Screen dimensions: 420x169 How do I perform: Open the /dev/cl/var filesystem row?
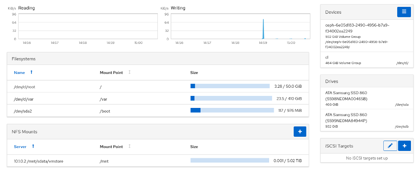click(x=158, y=98)
